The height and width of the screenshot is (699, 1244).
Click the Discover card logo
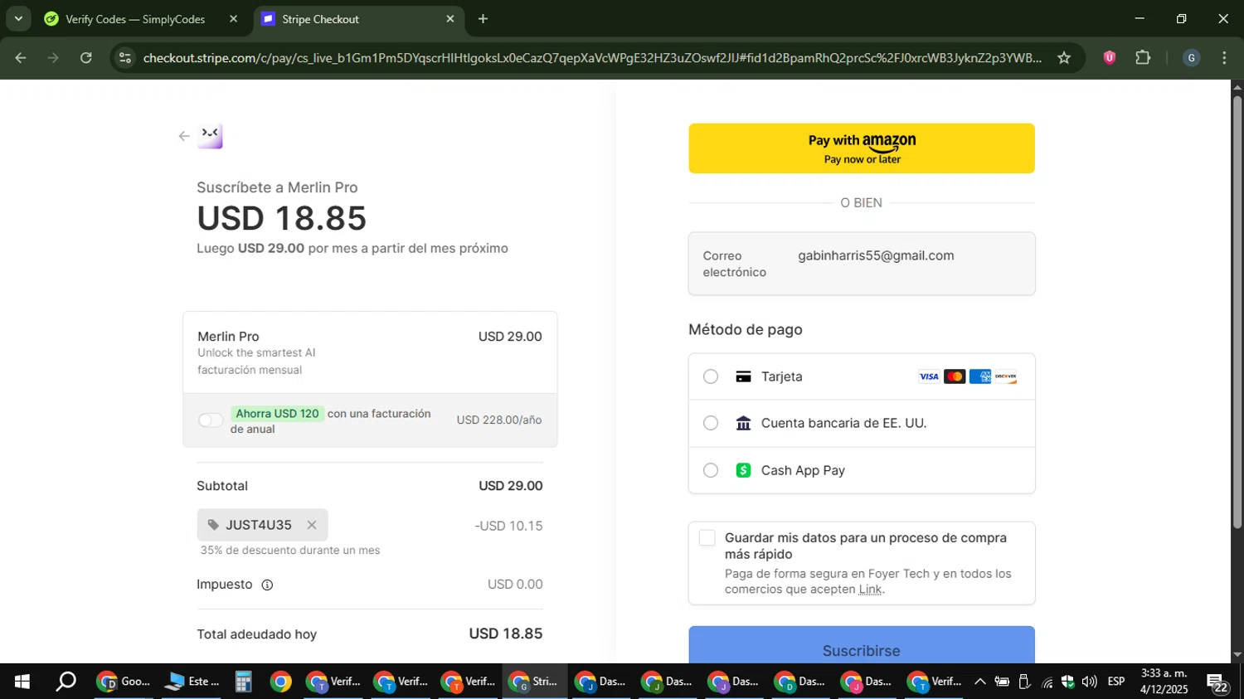click(1005, 376)
